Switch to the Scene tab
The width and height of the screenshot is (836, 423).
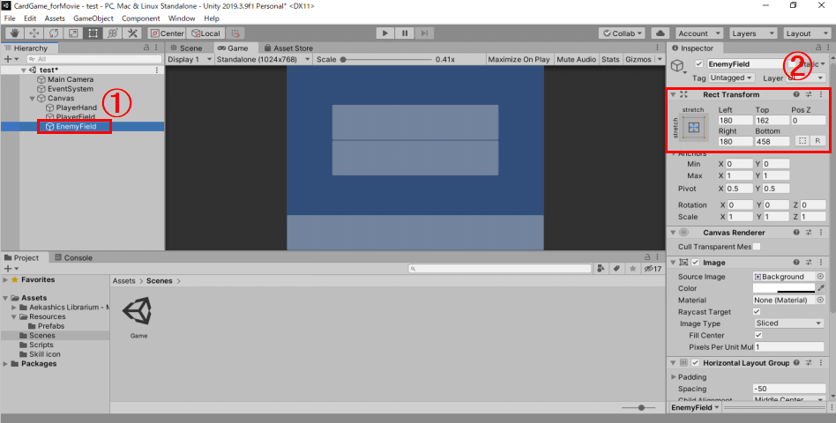(x=186, y=48)
